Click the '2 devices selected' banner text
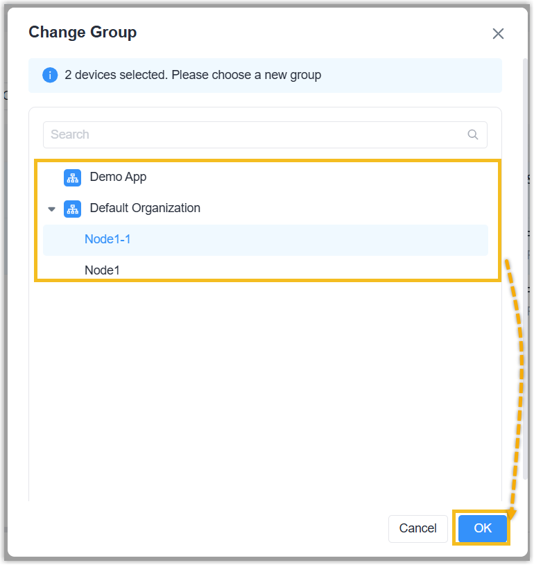This screenshot has height=565, width=534. pyautogui.click(x=193, y=75)
